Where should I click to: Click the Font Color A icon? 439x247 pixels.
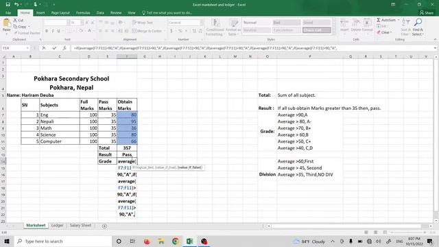(x=90, y=31)
